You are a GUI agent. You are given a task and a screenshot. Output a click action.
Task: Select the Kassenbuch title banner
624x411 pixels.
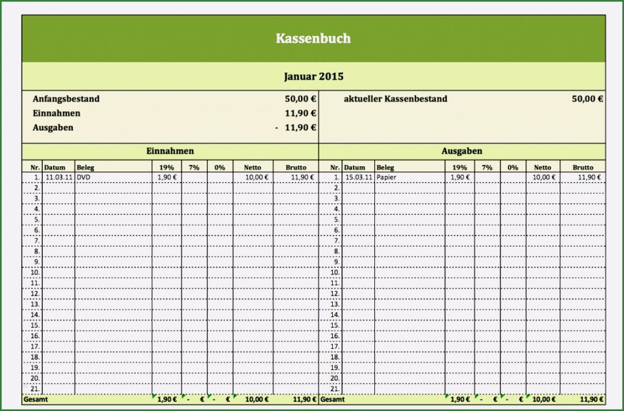[312, 38]
